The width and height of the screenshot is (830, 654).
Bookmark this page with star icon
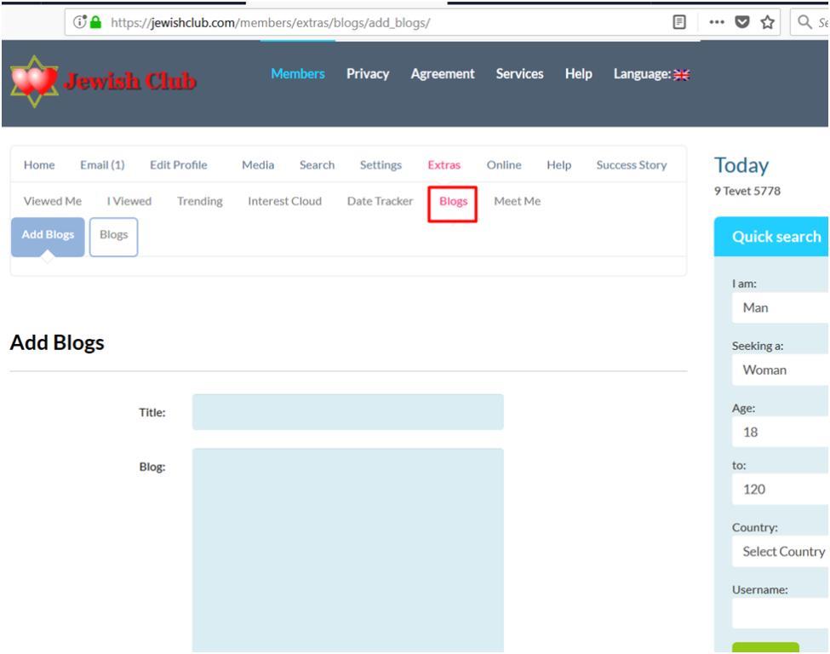[x=768, y=22]
